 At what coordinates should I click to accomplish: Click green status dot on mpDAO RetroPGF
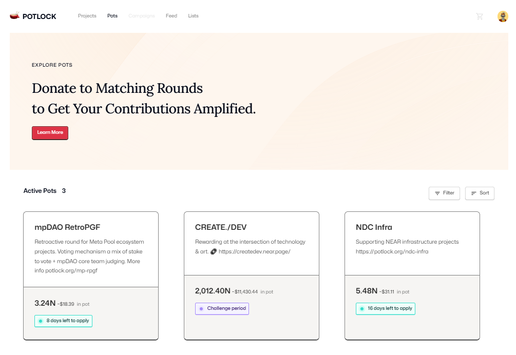click(x=41, y=321)
